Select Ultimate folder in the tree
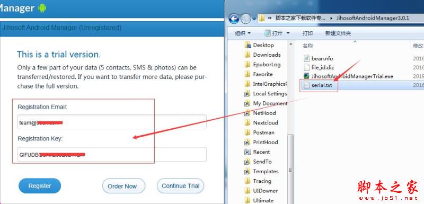Viewport: 424px width, 204px height. point(263,200)
